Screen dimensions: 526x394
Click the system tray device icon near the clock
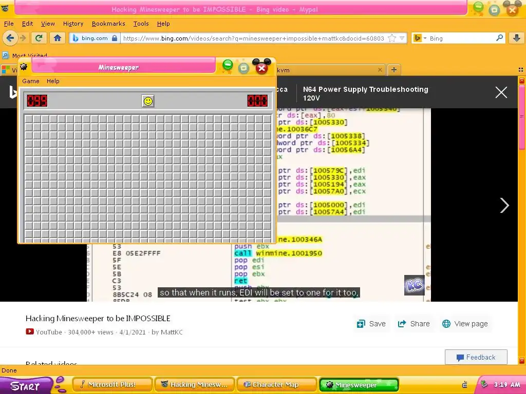point(464,385)
